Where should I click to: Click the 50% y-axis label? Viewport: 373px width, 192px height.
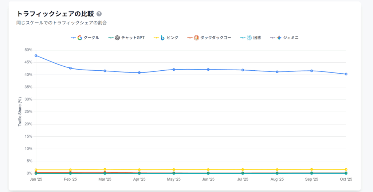(28, 50)
